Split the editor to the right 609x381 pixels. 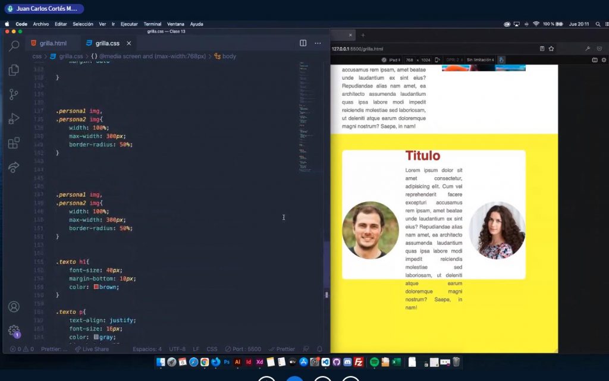click(303, 43)
